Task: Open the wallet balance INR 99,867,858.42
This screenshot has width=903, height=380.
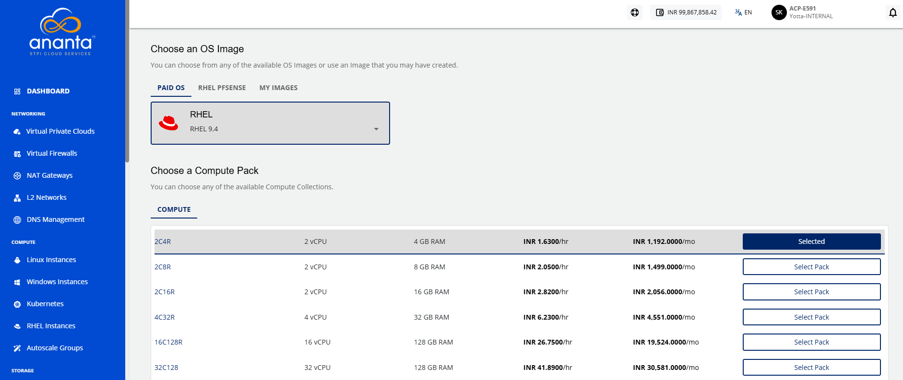Action: [x=686, y=12]
